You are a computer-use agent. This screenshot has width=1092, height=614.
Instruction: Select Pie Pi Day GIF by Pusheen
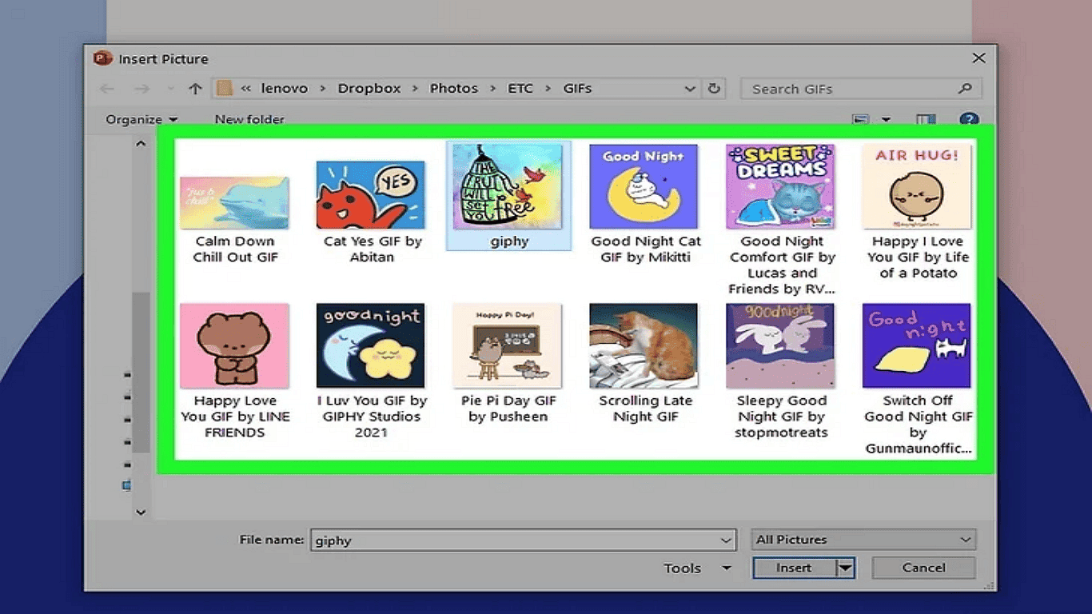[x=508, y=345]
